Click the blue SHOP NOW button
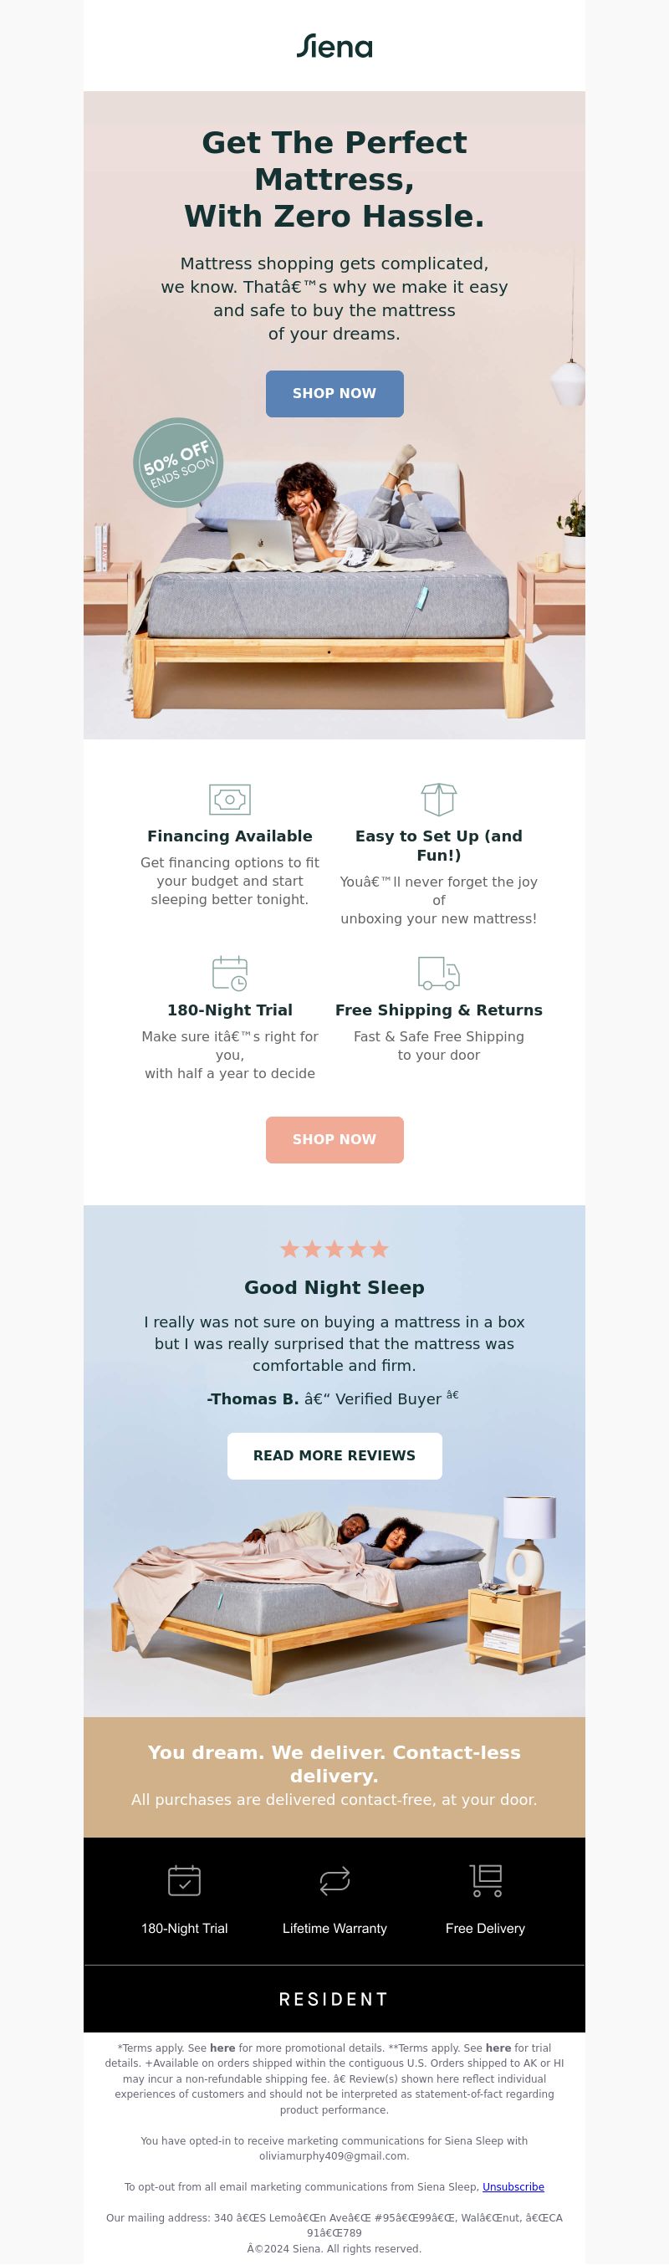669x2265 pixels. pyautogui.click(x=335, y=393)
